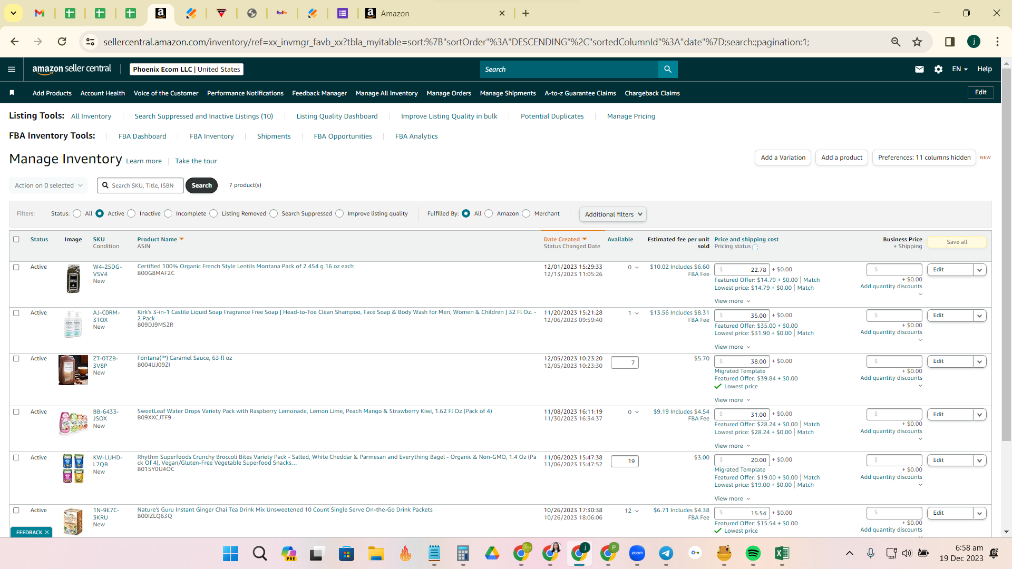Switch to the FedEx tab
This screenshot has width=1012, height=569.
click(x=281, y=13)
